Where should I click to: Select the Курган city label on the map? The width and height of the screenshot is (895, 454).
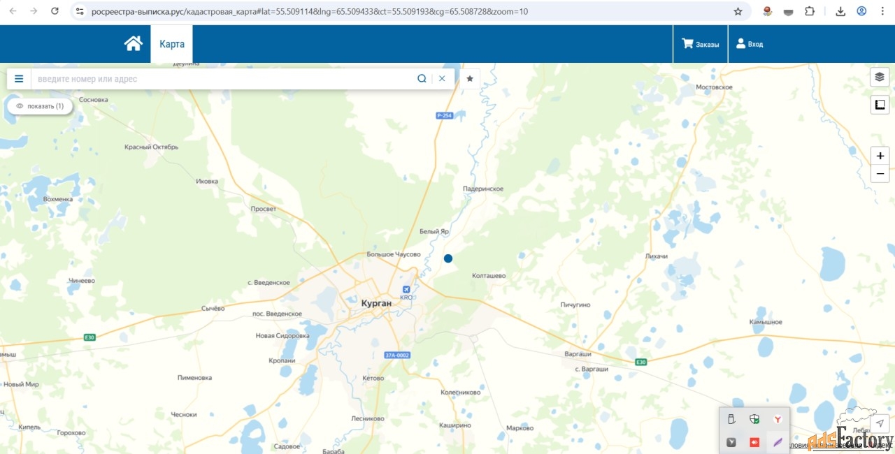click(x=377, y=303)
